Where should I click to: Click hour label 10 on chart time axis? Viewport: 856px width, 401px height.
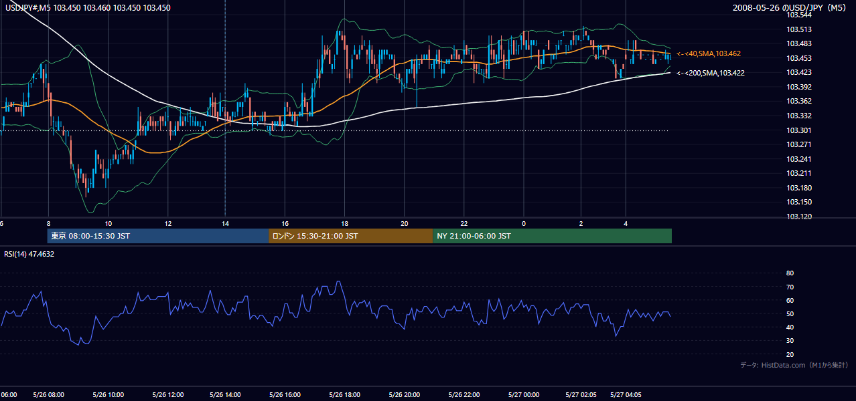[108, 223]
